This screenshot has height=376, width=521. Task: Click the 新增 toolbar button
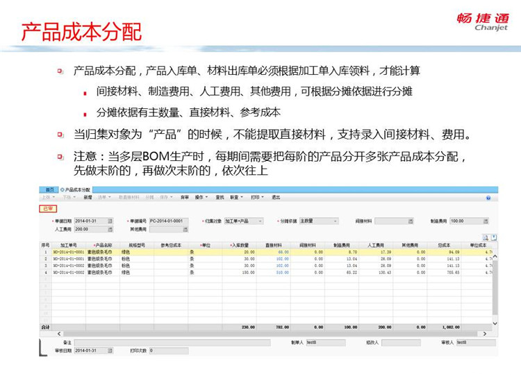[88, 197]
